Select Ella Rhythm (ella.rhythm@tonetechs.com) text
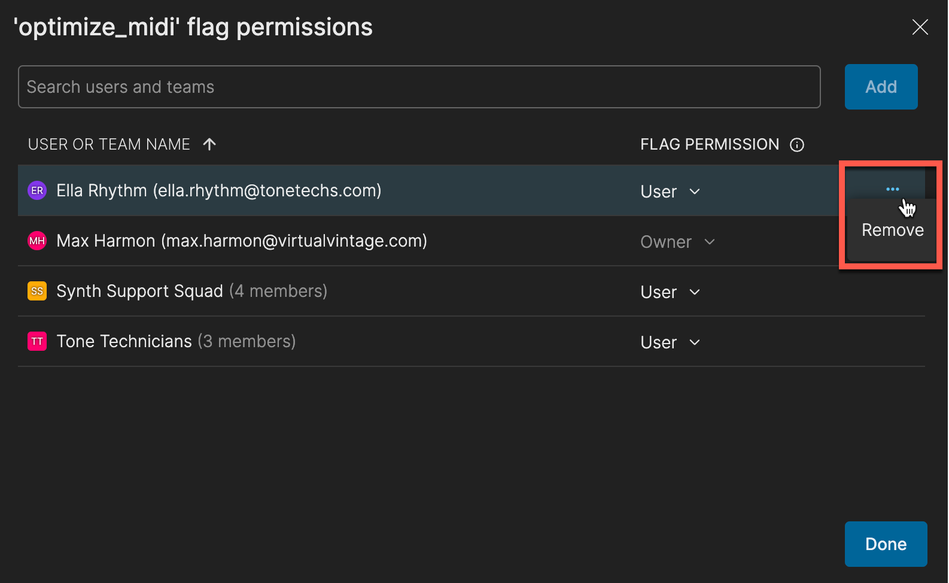The width and height of the screenshot is (949, 583). [x=219, y=190]
